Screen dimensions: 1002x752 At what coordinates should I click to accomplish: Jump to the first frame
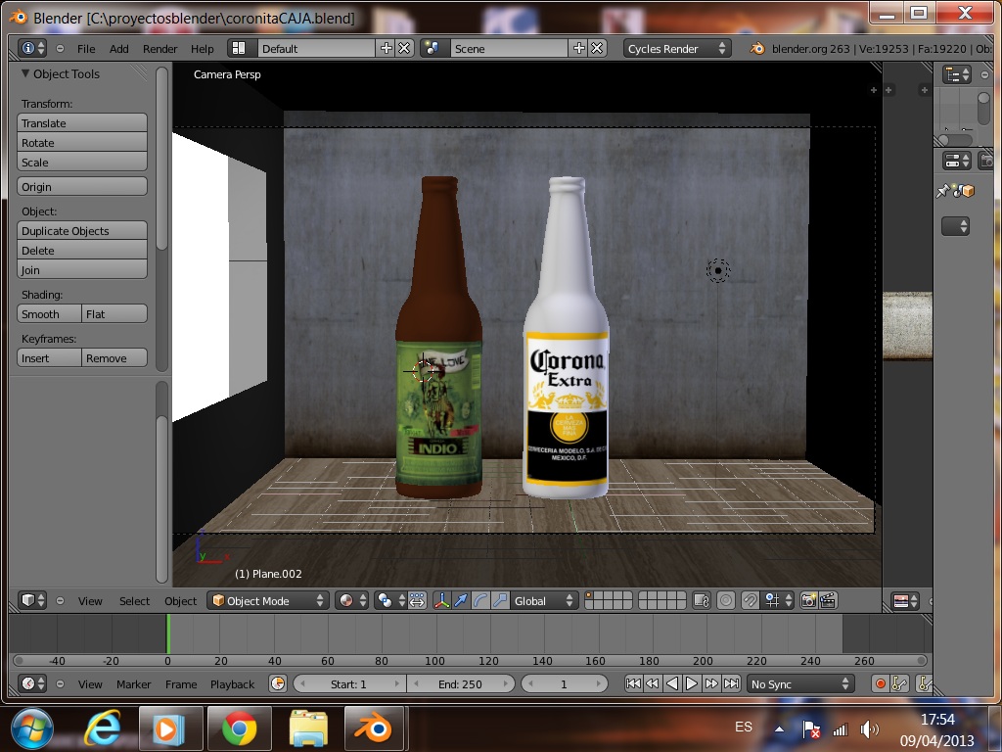point(633,683)
